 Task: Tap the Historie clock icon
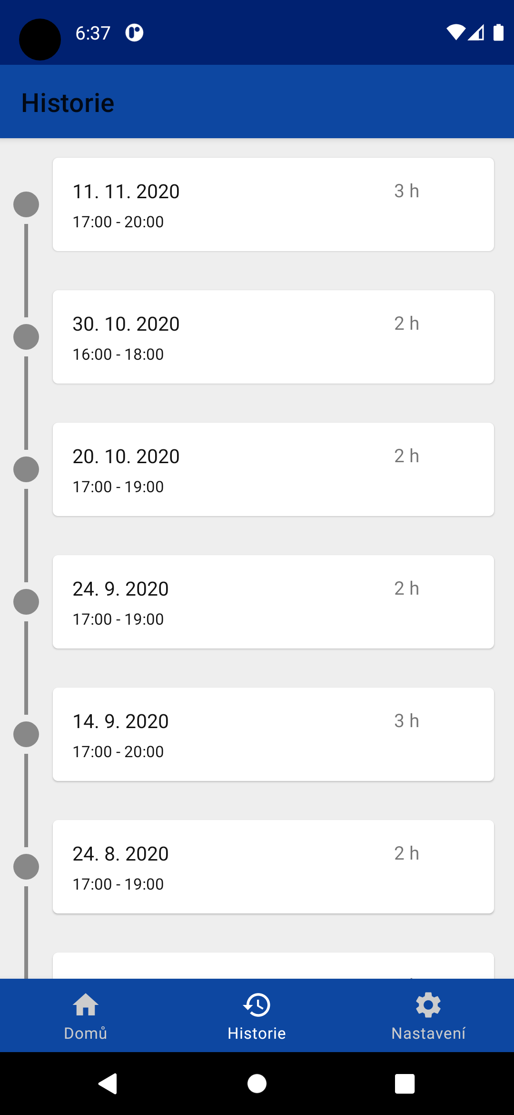257,1005
